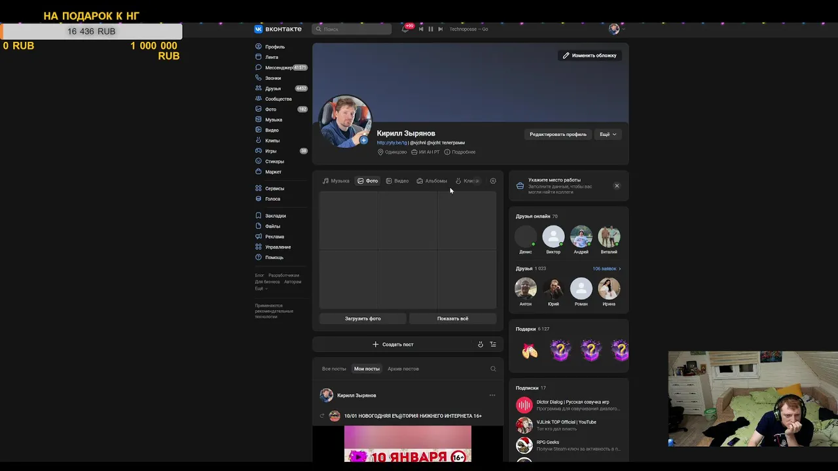The height and width of the screenshot is (471, 838).
Task: Open the Разработчикам footer link
Action: (283, 275)
